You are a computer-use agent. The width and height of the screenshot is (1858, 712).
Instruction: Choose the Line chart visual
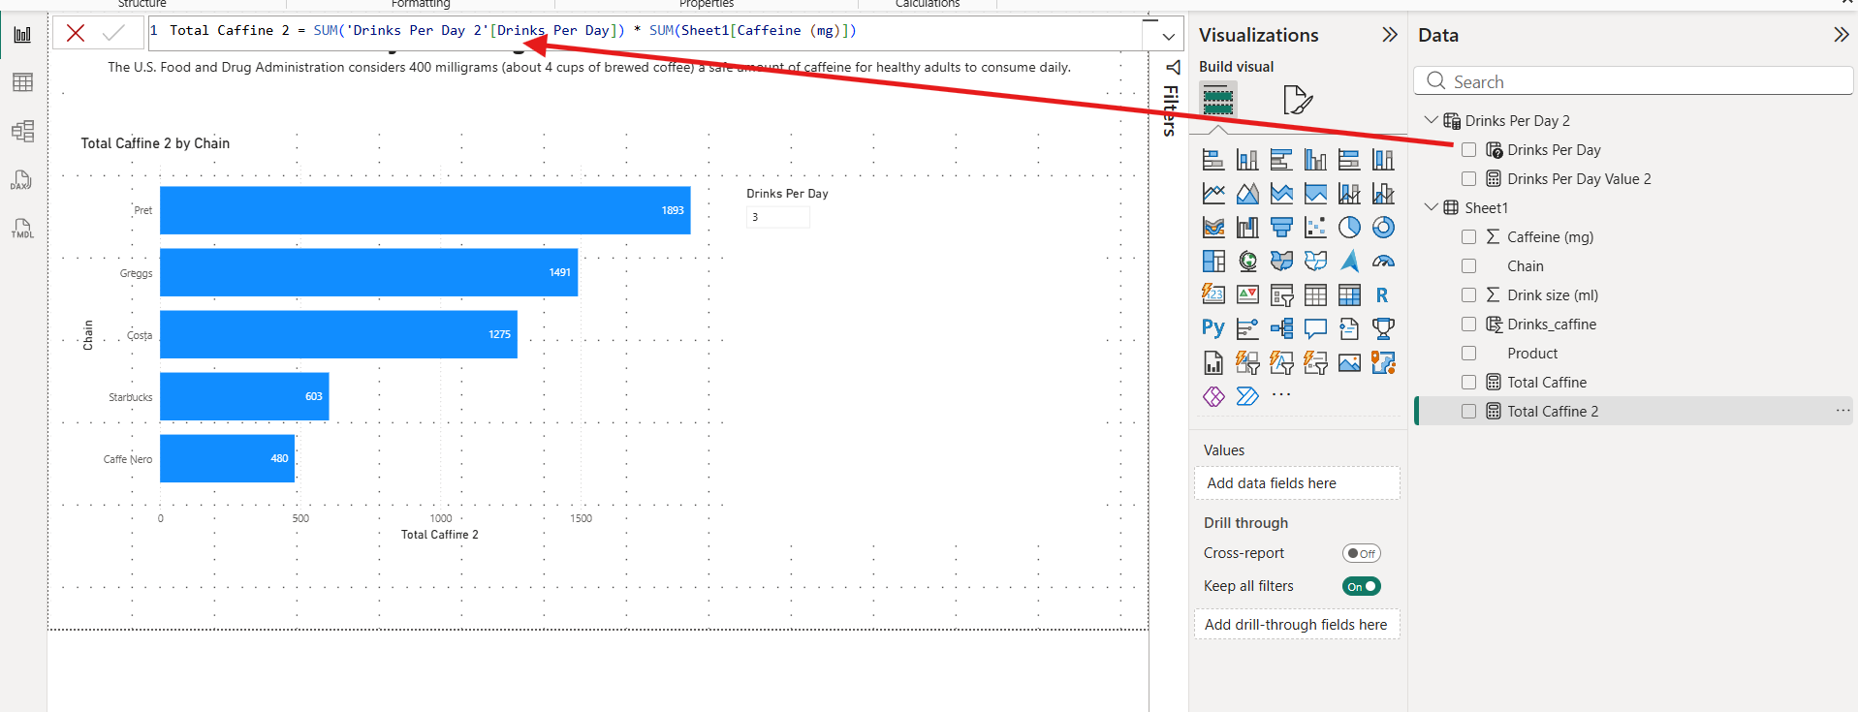pyautogui.click(x=1213, y=194)
